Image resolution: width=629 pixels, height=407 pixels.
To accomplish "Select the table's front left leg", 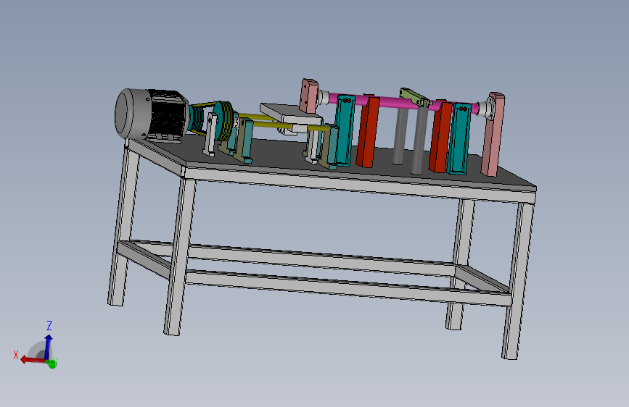I will (x=180, y=256).
